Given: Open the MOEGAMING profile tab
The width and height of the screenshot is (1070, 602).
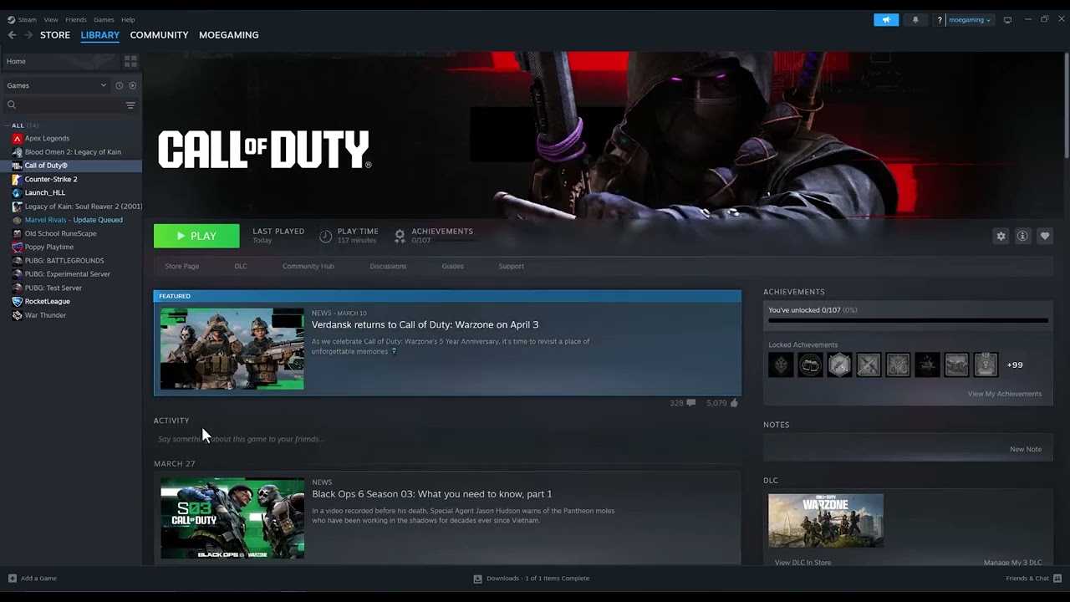Looking at the screenshot, I should click(229, 35).
